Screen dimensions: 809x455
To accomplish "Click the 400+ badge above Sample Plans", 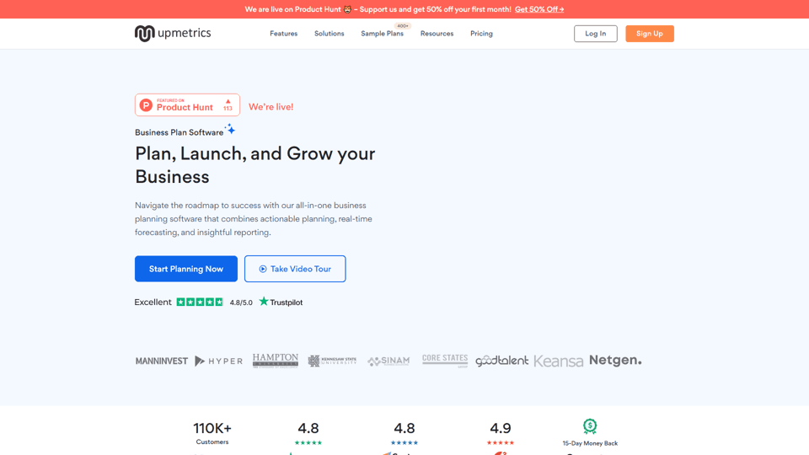I will click(403, 26).
